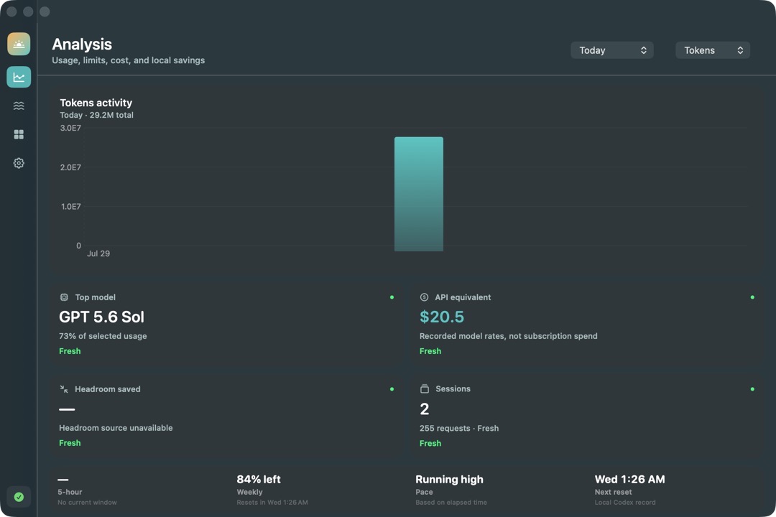This screenshot has width=776, height=517.
Task: Click the teal Jul 29 tokens bar
Action: pos(419,194)
